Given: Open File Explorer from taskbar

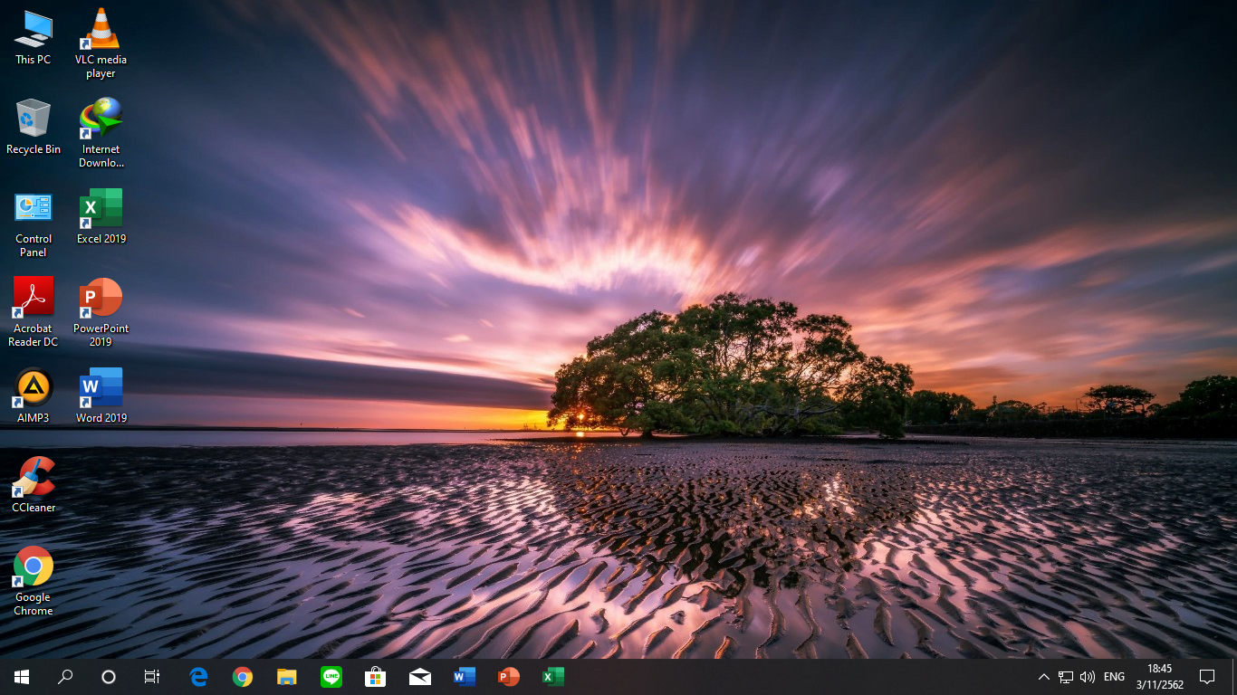Looking at the screenshot, I should [286, 677].
